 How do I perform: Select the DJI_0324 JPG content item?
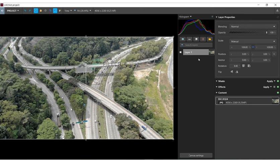[x=247, y=101]
